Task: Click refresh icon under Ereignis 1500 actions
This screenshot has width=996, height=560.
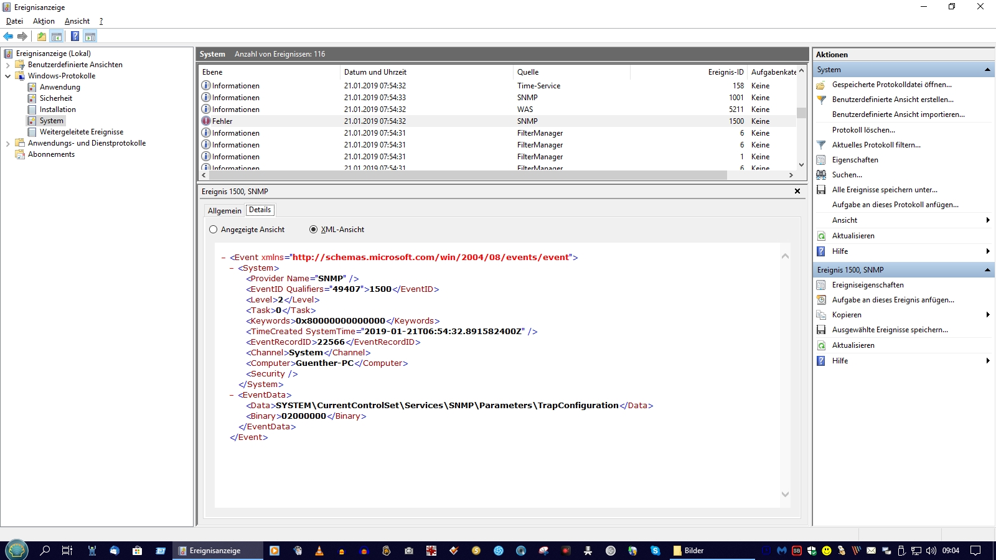Action: click(x=821, y=345)
